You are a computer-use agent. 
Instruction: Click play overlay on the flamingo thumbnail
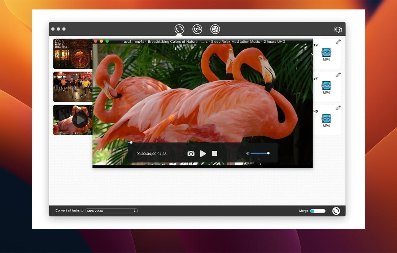click(x=79, y=120)
